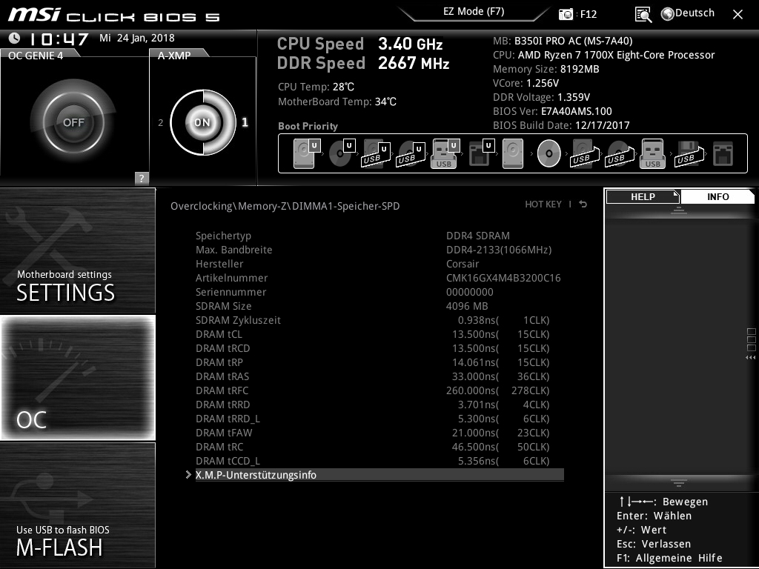This screenshot has height=569, width=759.
Task: Click the time display 10:47
Action: (59, 39)
